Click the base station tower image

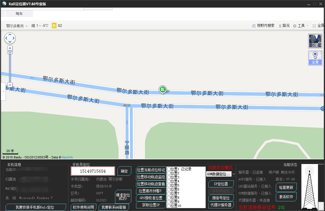click(310, 186)
